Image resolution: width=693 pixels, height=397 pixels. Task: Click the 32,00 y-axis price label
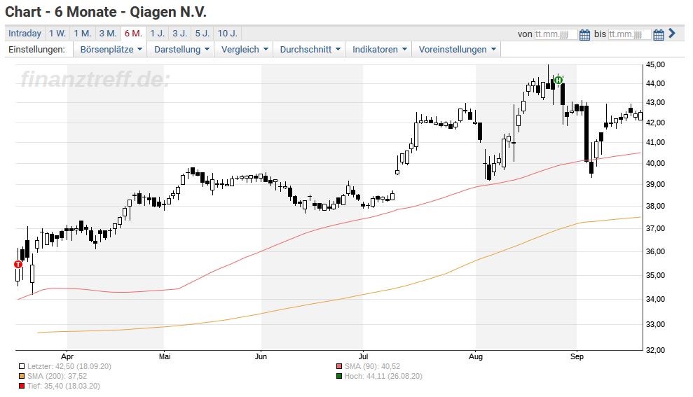click(655, 350)
